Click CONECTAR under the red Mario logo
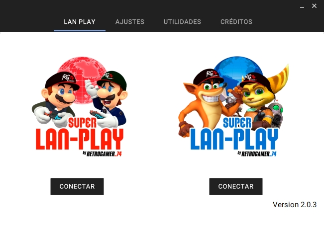 coord(77,186)
